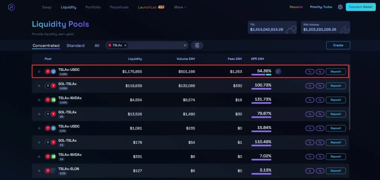Click the $132,066 volume value
Screen dimensions: 380x180
click(187, 86)
